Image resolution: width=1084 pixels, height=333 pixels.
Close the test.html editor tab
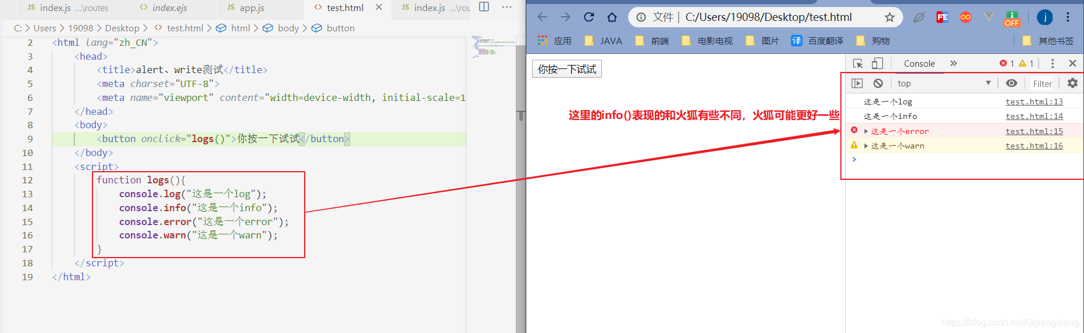tap(379, 8)
